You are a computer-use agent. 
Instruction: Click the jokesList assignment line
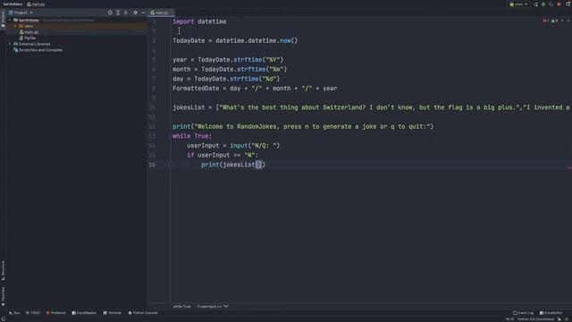pos(371,107)
